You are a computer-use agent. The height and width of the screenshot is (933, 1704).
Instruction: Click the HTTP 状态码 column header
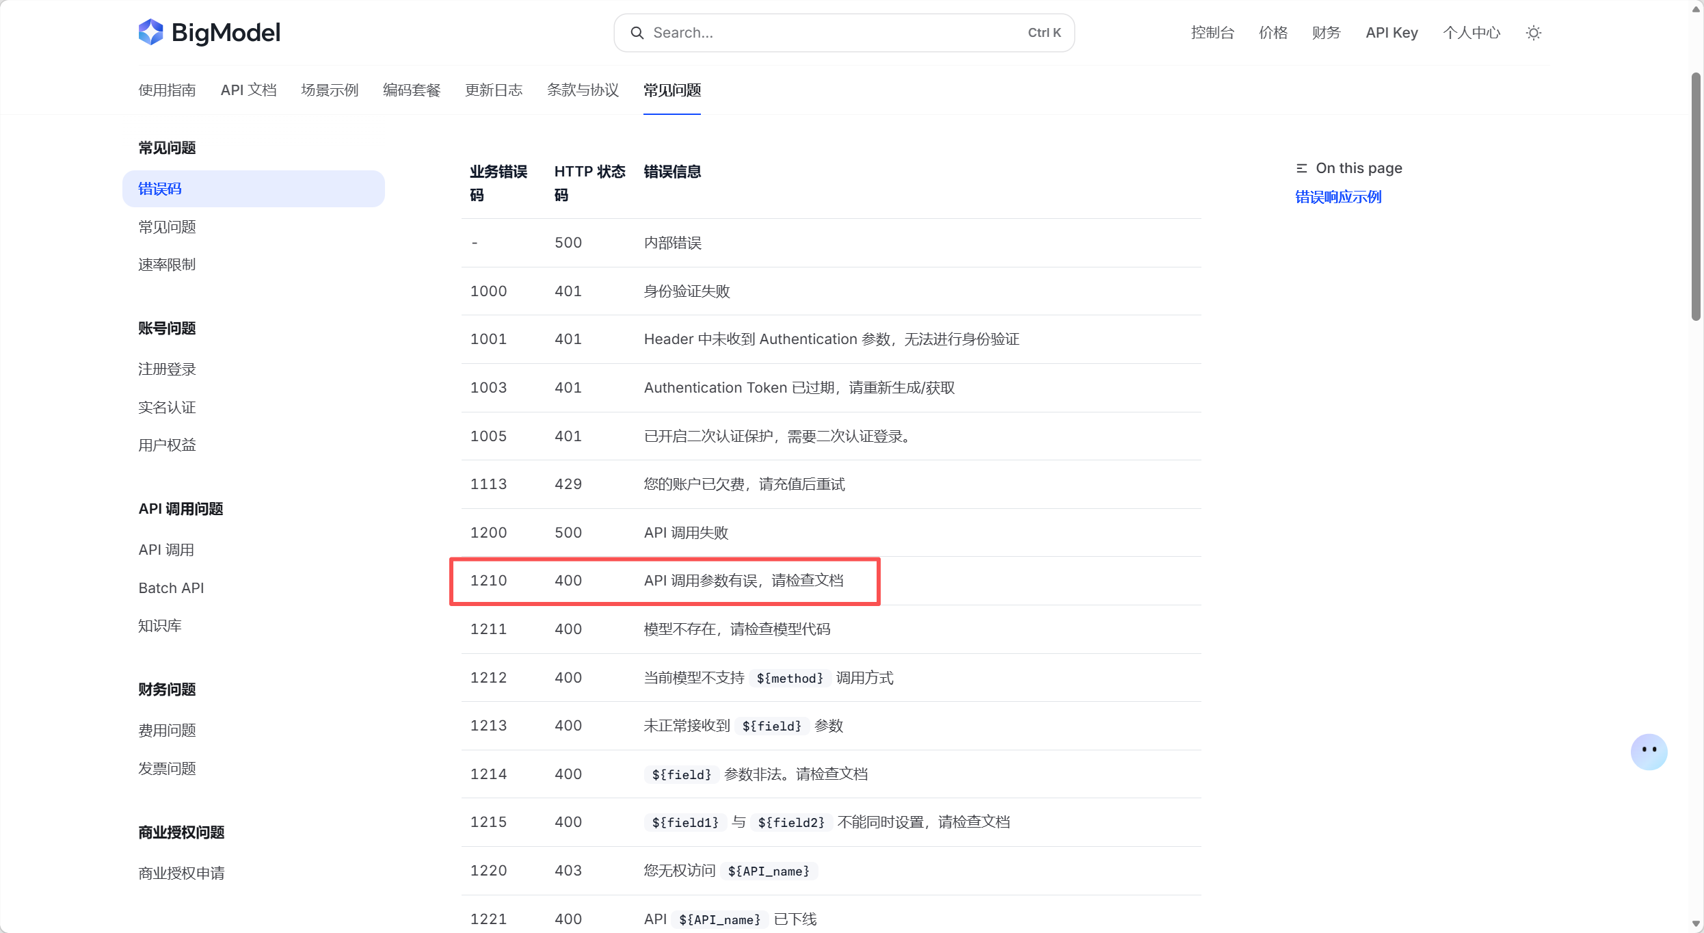(x=589, y=183)
